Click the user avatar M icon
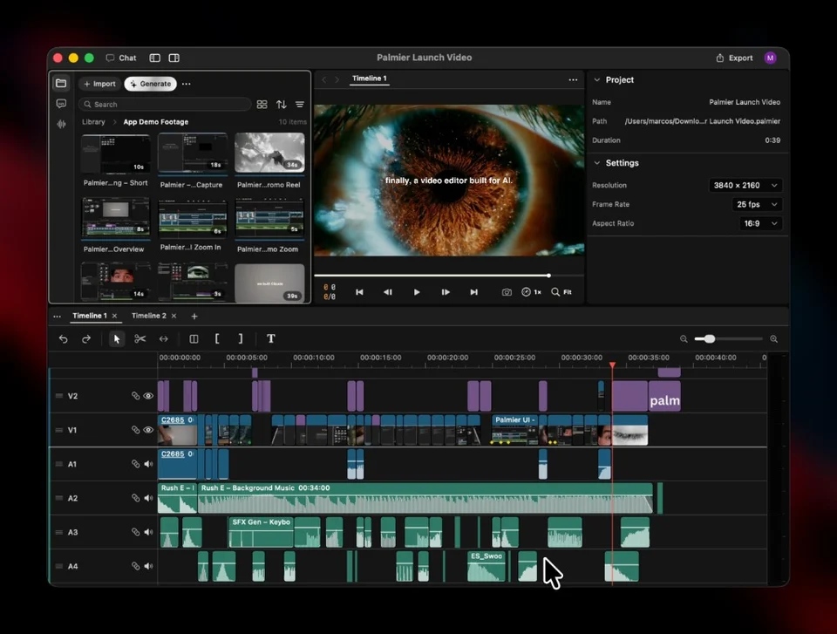Screen dimensions: 837x634 (770, 58)
